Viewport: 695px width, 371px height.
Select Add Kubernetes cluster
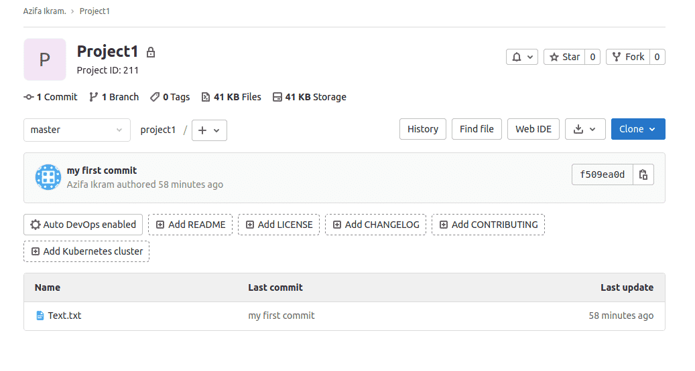click(x=86, y=251)
